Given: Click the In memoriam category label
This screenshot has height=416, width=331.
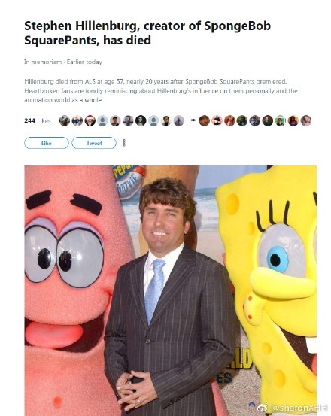Looking at the screenshot, I should click(43, 62).
